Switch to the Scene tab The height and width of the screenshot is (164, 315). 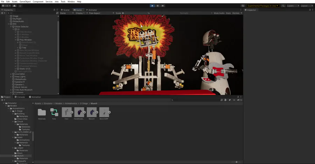[x=65, y=10]
